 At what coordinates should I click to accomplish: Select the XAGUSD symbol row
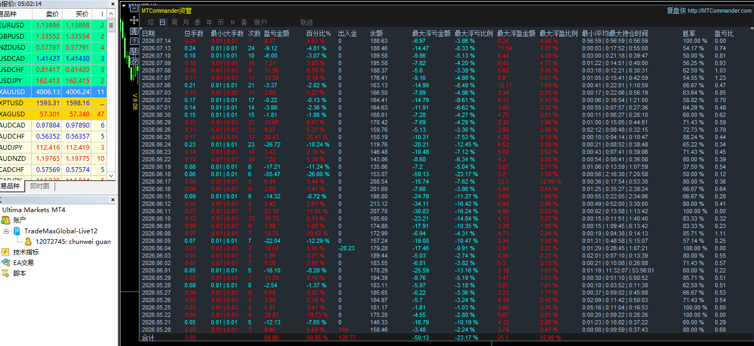pos(53,114)
